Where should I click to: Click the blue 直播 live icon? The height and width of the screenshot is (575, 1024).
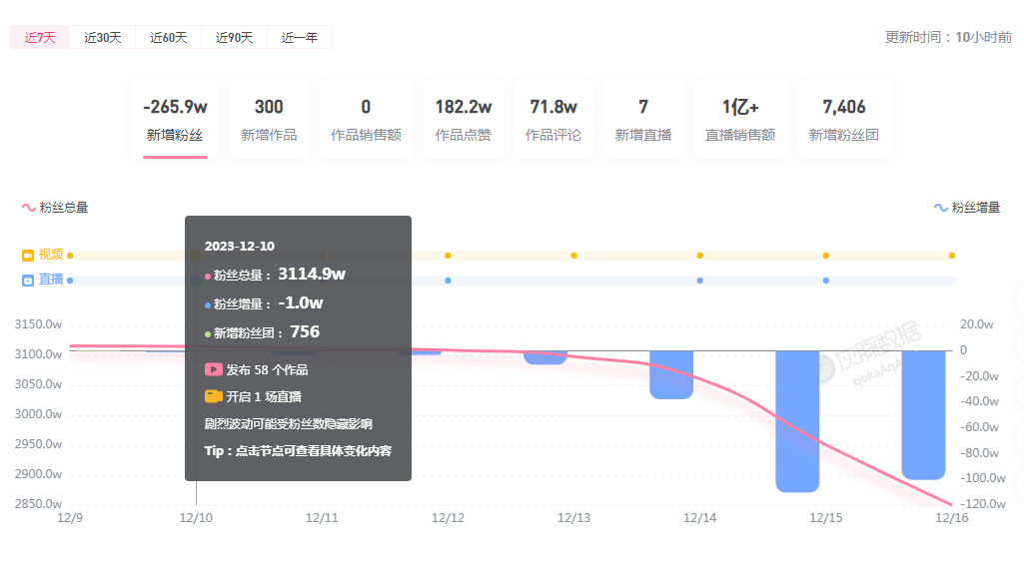pos(28,281)
